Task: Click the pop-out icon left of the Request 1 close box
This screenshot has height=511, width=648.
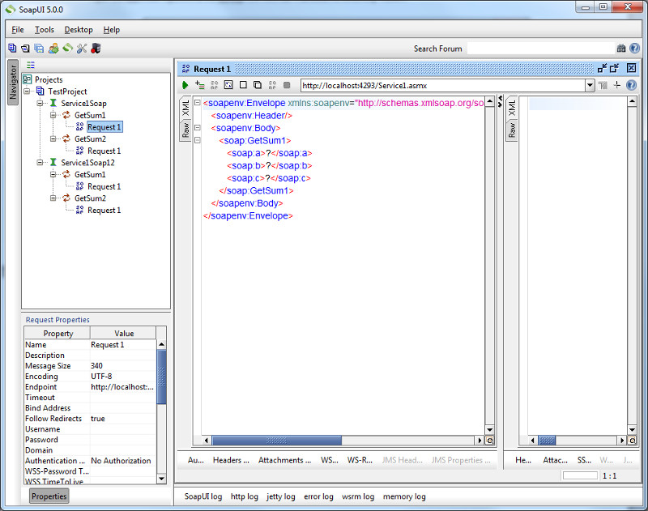Action: pos(615,68)
